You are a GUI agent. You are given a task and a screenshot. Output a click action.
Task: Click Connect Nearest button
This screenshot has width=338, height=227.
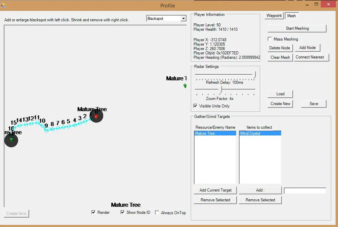(310, 57)
